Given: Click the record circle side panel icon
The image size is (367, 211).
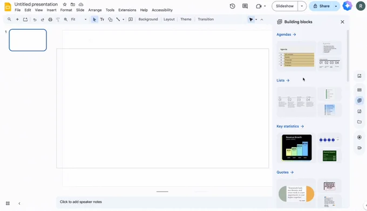Looking at the screenshot, I should [359, 137].
